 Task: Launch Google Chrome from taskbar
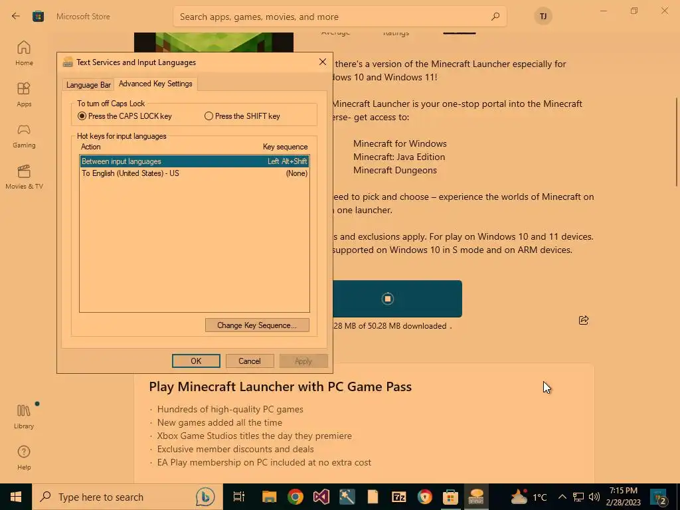296,497
